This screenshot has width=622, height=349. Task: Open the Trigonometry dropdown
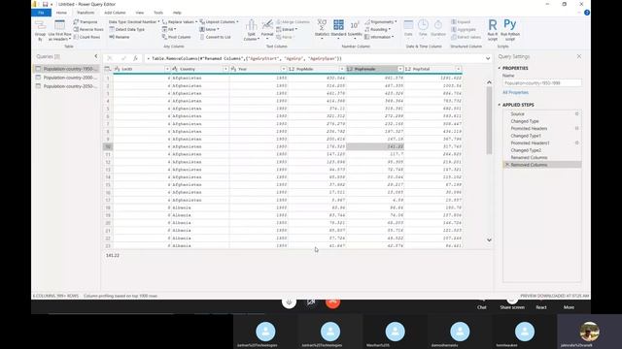coord(380,21)
